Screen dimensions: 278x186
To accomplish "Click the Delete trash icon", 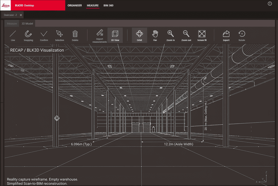I will point(75,36).
